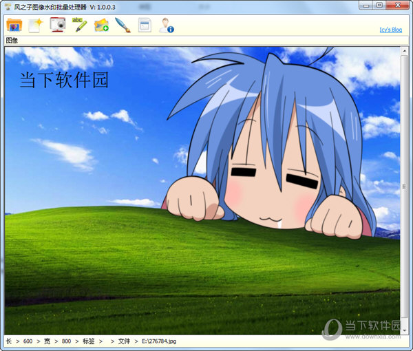Viewport: 413px width, 351px height.
Task: Click the new blank document sparkle icon
Action: click(36, 25)
